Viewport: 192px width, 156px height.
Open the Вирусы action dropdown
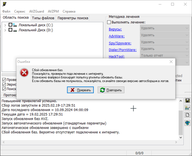tap(164, 28)
